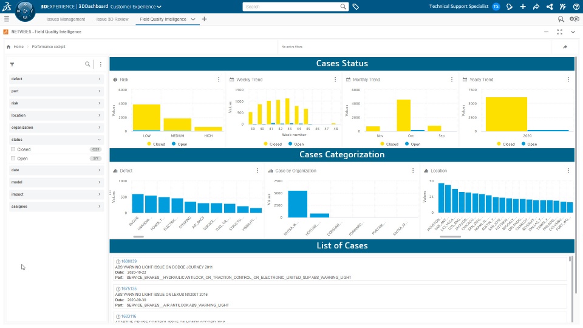Open the collaboration network icon
583x328 pixels.
(550, 6)
